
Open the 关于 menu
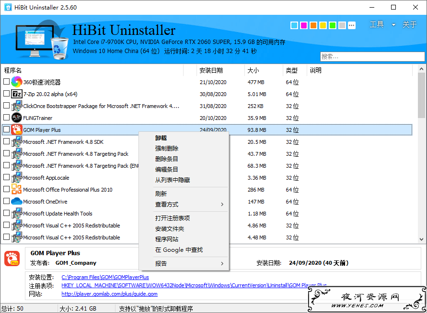click(x=410, y=25)
